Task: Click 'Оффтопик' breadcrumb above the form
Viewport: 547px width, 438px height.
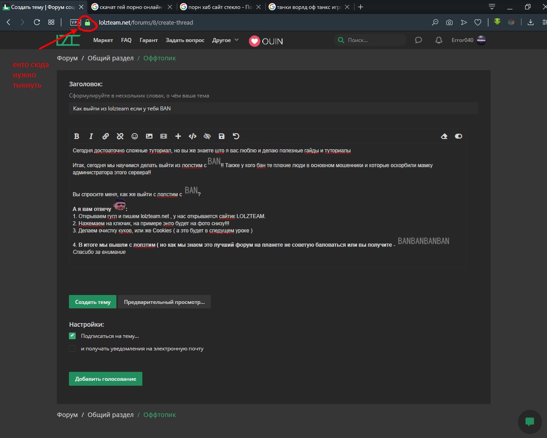Action: [x=160, y=58]
